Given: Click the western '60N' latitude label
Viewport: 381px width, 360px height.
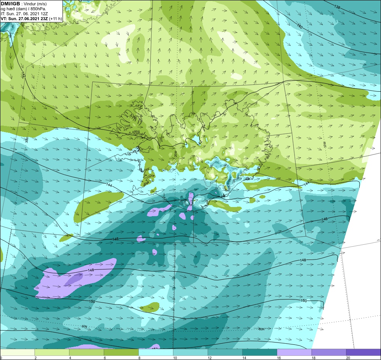Looking at the screenshot, I should [84, 327].
